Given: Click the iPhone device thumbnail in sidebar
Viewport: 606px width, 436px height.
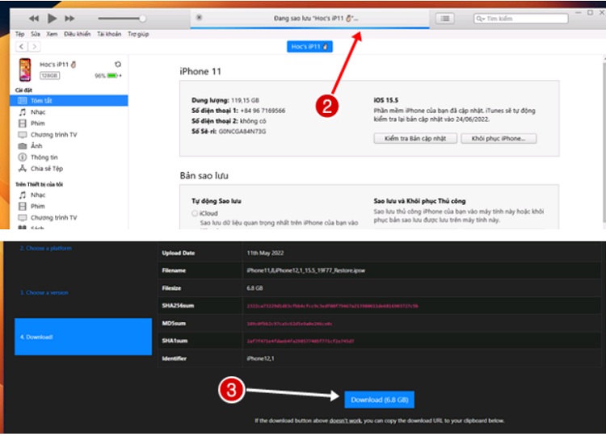Looking at the screenshot, I should [26, 69].
